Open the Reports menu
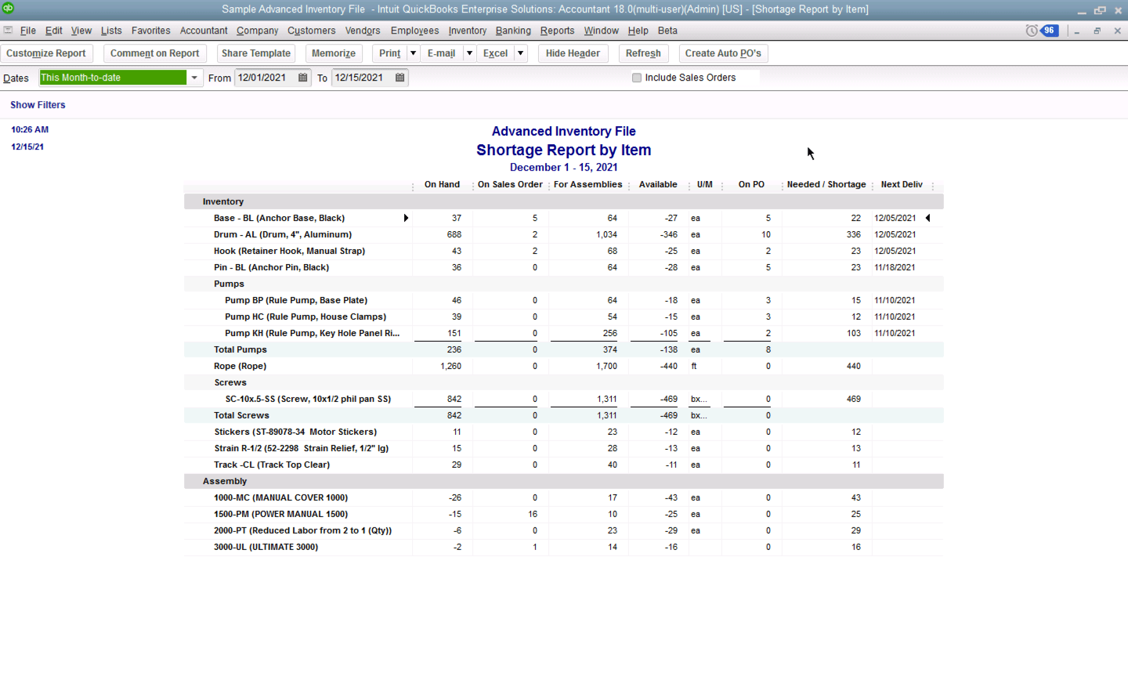This screenshot has height=673, width=1128. click(x=557, y=31)
